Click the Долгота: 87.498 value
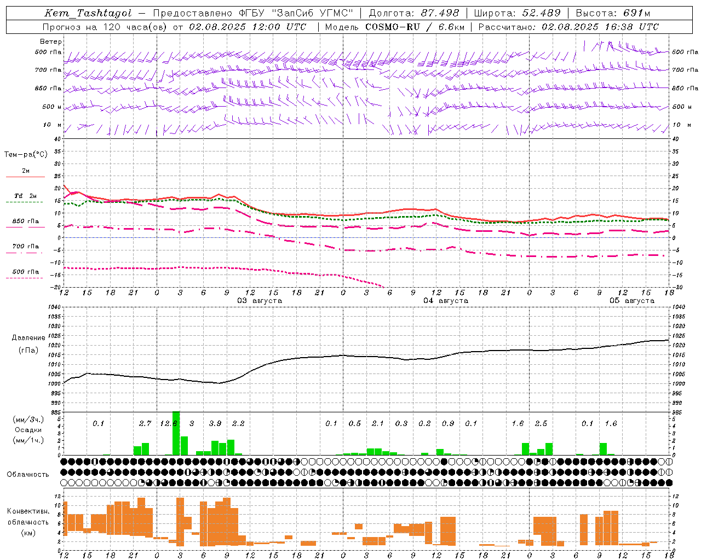Screen dimensions: 701x560 414,13
